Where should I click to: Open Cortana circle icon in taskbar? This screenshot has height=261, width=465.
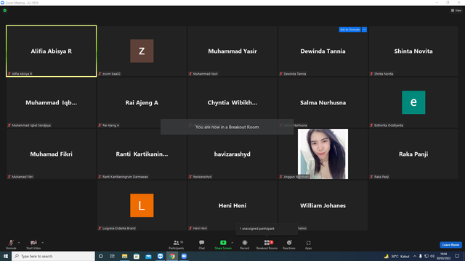[100, 256]
